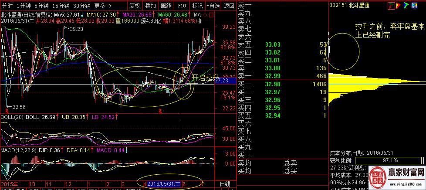This screenshot has width=426, height=190.
Task: Click the blue play arrow icon top right
Action: click(406, 6)
